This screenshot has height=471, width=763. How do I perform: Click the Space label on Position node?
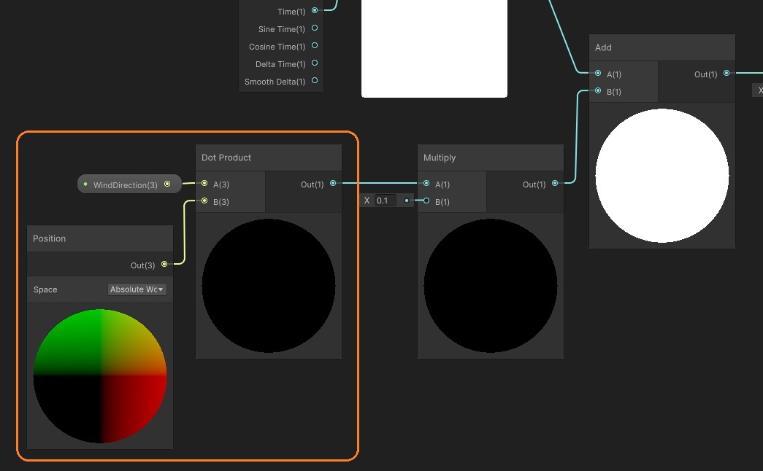pos(45,289)
